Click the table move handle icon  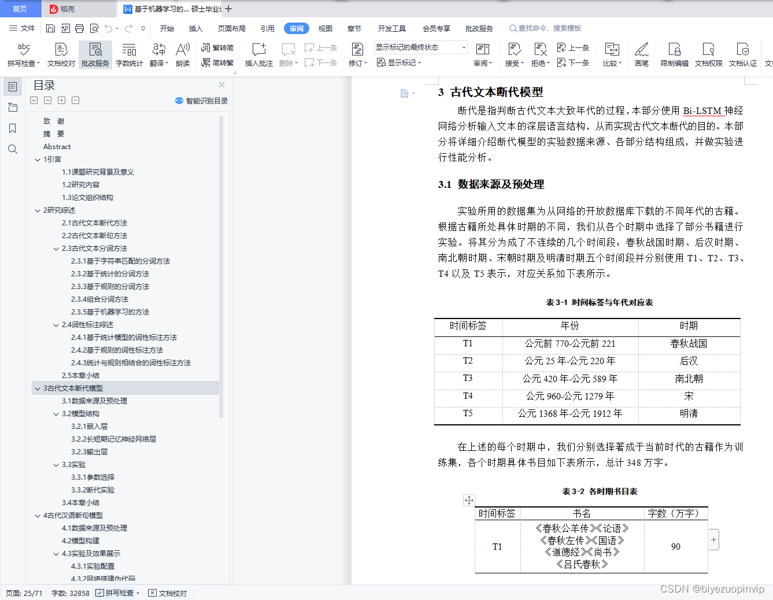pos(469,500)
